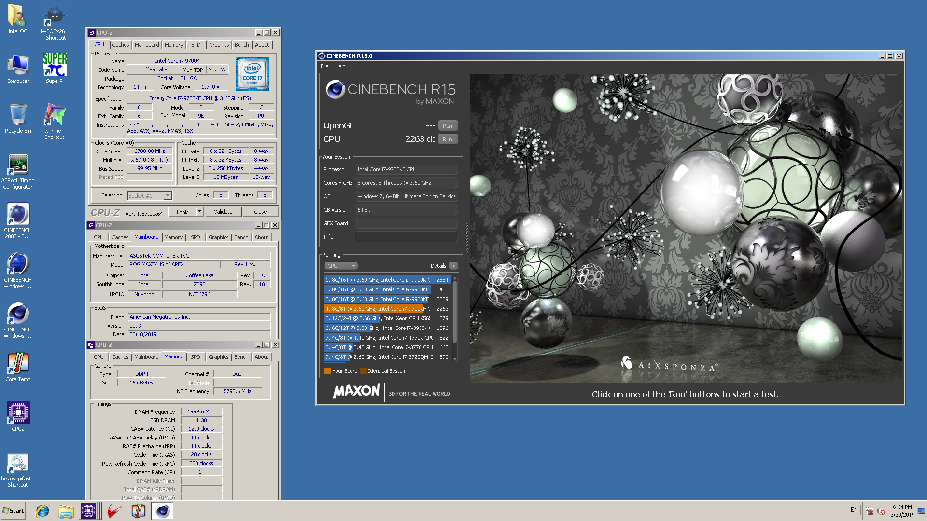Run the CPU benchmark test
This screenshot has width=927, height=521.
click(x=448, y=139)
